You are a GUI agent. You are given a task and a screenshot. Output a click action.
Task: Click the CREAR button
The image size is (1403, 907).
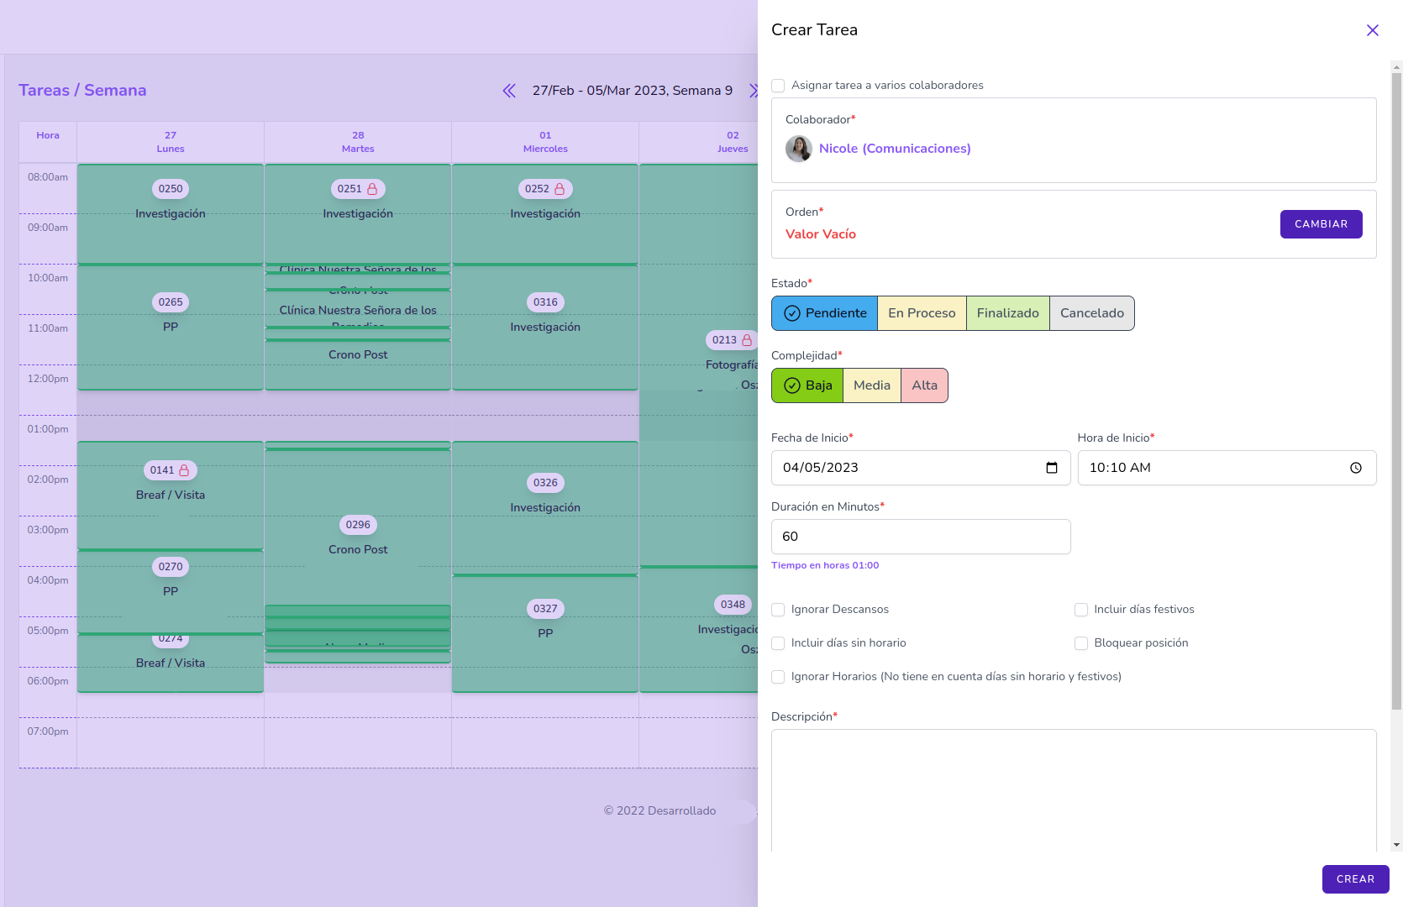(x=1354, y=879)
